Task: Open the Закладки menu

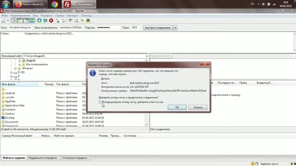Action: coord(73,15)
